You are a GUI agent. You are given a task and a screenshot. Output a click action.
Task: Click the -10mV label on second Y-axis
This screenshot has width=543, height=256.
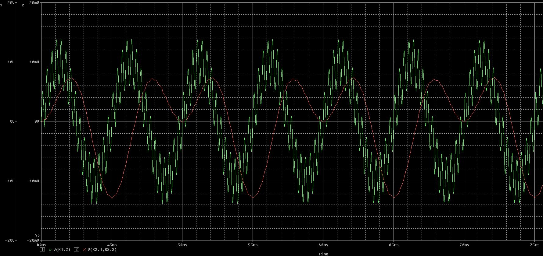coord(33,181)
